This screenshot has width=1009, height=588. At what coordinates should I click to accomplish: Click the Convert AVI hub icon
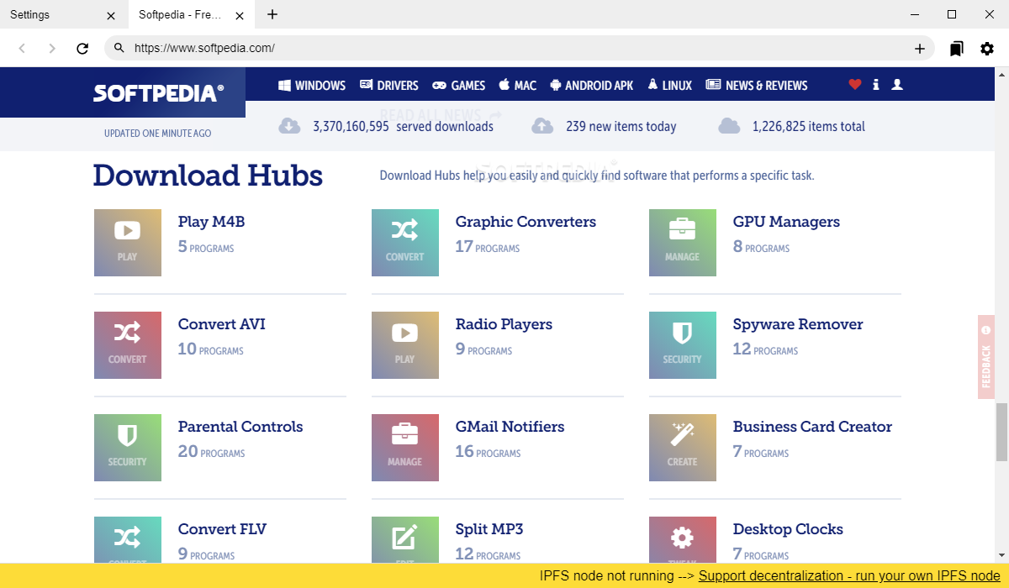tap(128, 345)
